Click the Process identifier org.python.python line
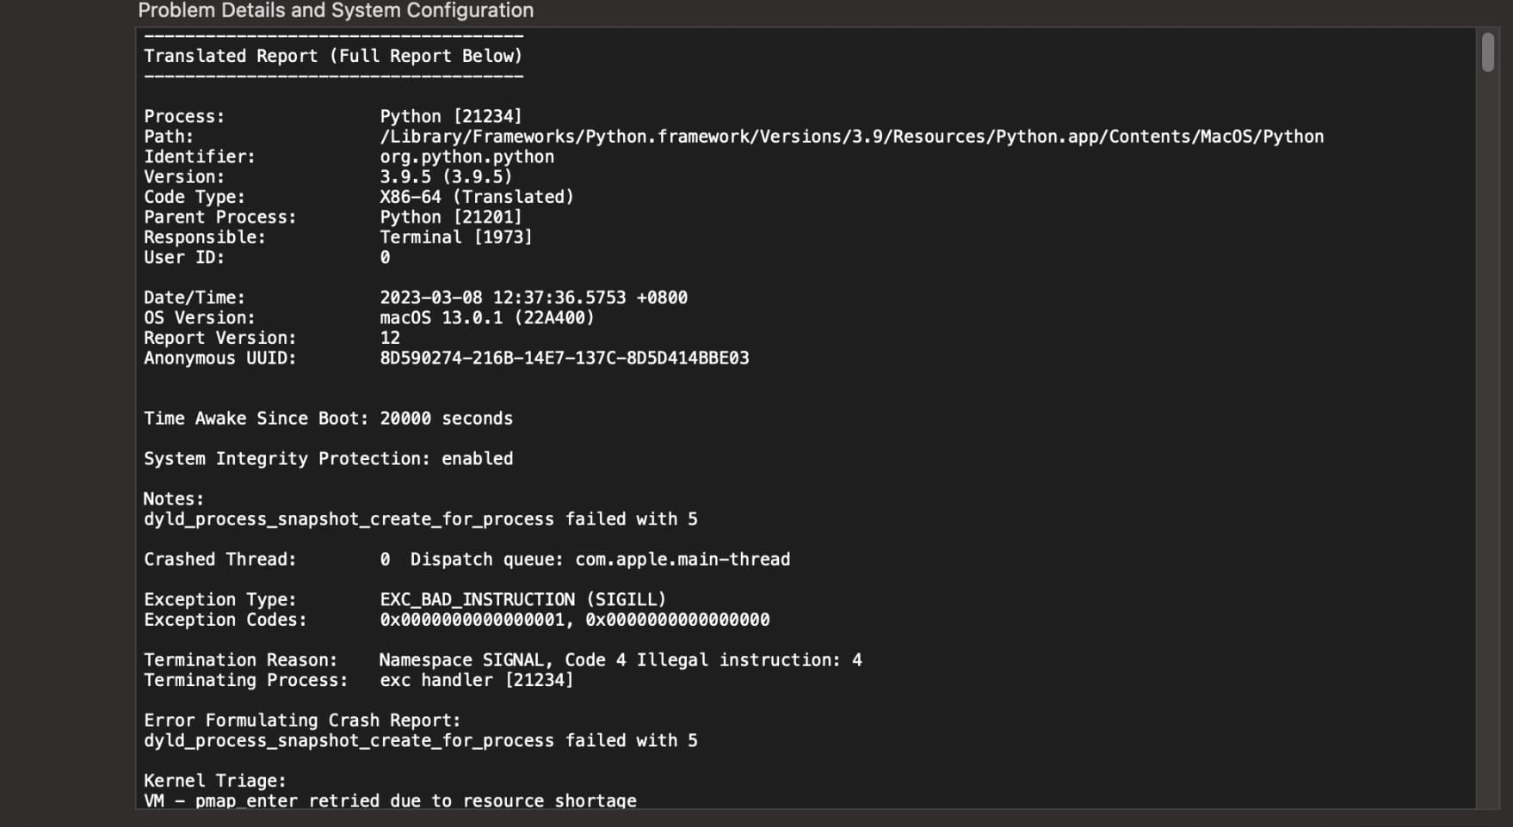Screen dimensions: 1513x827 pos(467,156)
